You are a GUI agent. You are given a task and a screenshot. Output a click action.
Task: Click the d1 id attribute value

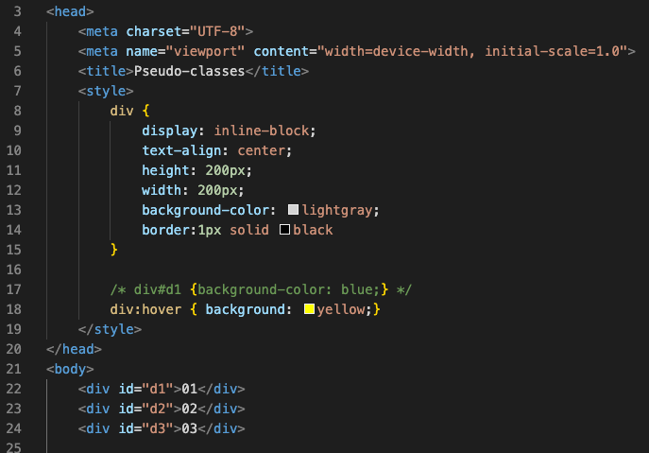157,389
